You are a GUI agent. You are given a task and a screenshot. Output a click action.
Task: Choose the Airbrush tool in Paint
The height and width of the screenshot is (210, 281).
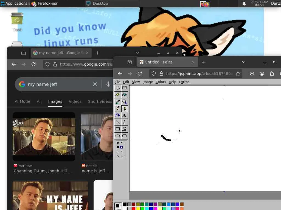point(117,115)
